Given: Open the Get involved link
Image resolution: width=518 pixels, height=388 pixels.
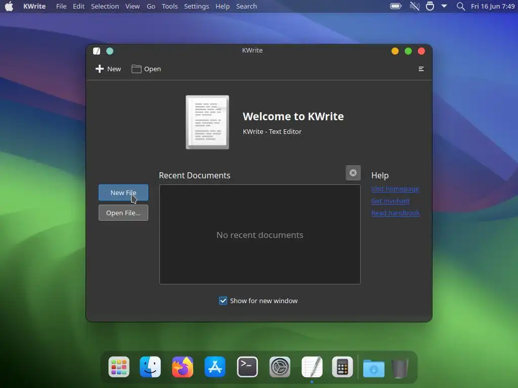Looking at the screenshot, I should (390, 201).
